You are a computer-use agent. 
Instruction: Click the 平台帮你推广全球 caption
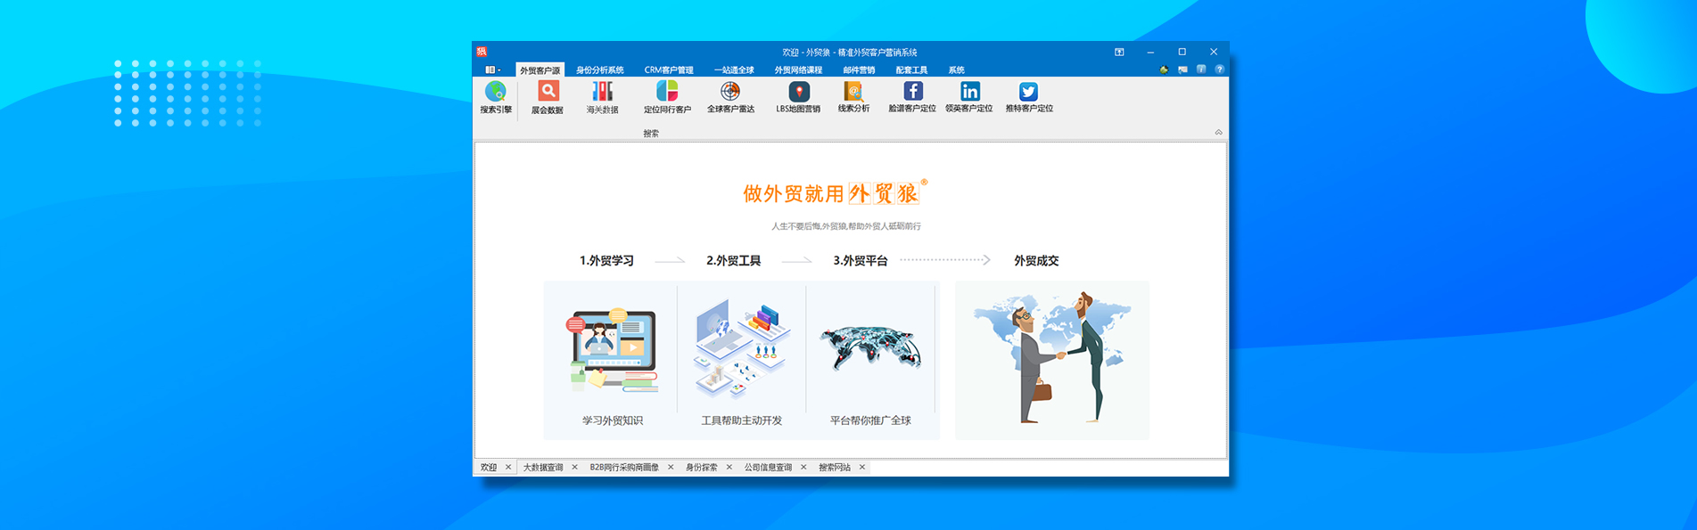[x=870, y=420]
